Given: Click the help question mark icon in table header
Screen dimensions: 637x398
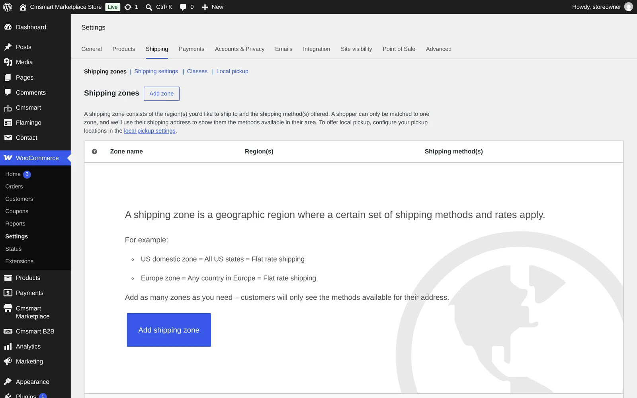Looking at the screenshot, I should [x=94, y=152].
